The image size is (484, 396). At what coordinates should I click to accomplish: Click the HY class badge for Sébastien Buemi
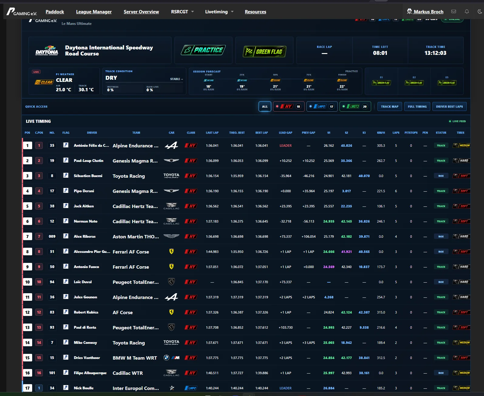click(x=191, y=176)
